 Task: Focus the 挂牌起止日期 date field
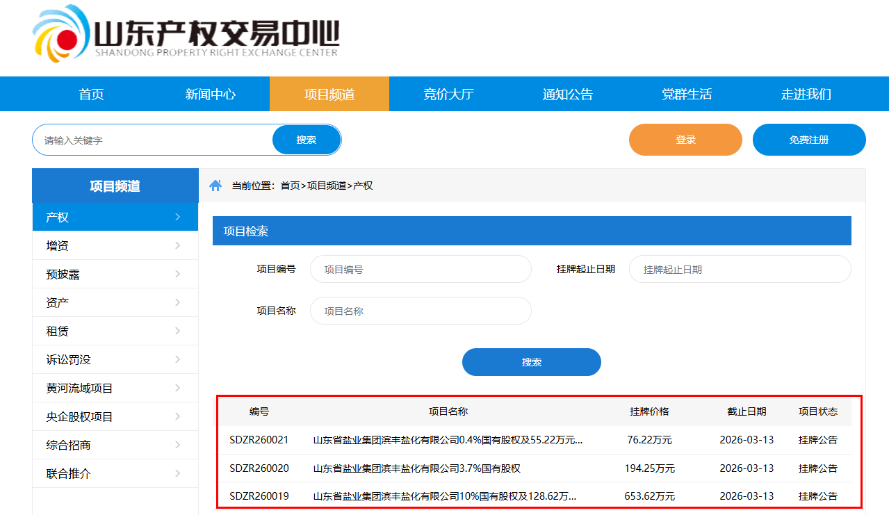[x=740, y=269]
